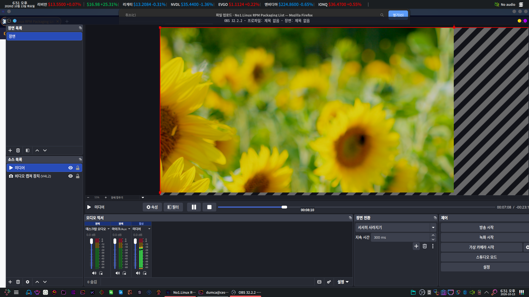Open the mixer 설정 dropdown menu
The image size is (529, 297).
click(x=343, y=282)
